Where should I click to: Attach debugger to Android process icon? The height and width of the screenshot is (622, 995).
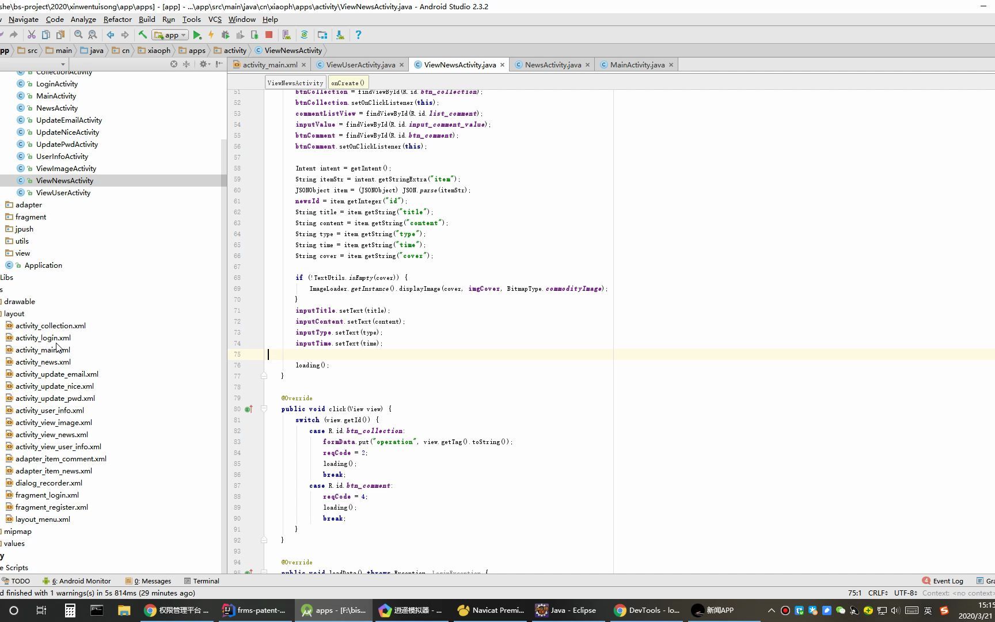(x=255, y=35)
